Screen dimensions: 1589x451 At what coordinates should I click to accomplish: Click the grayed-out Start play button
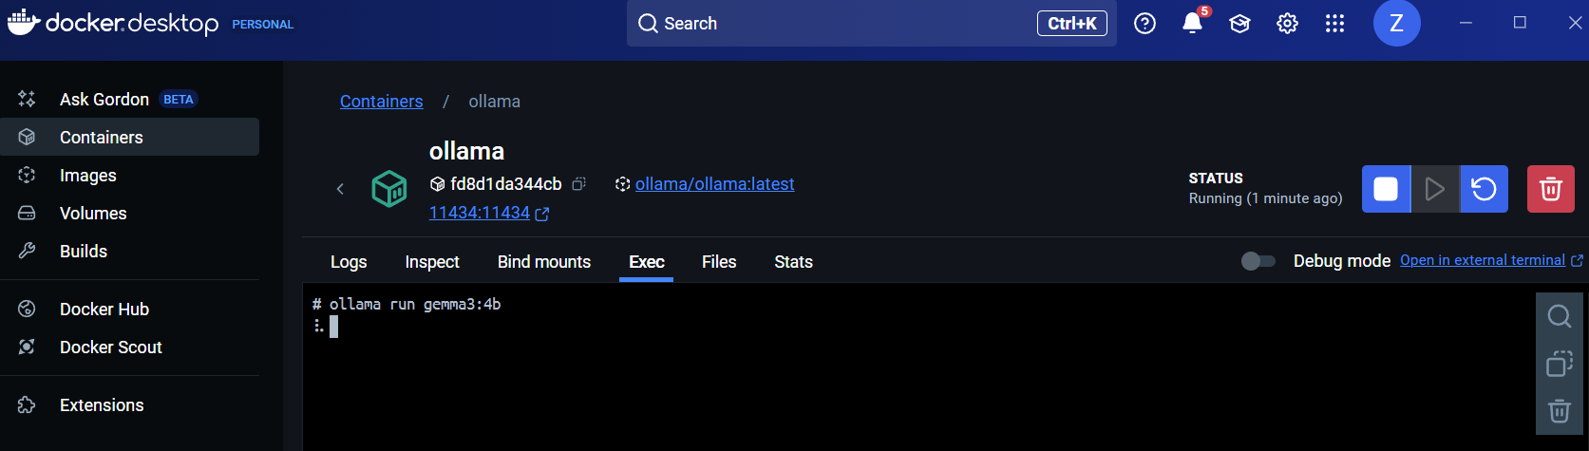click(1435, 189)
